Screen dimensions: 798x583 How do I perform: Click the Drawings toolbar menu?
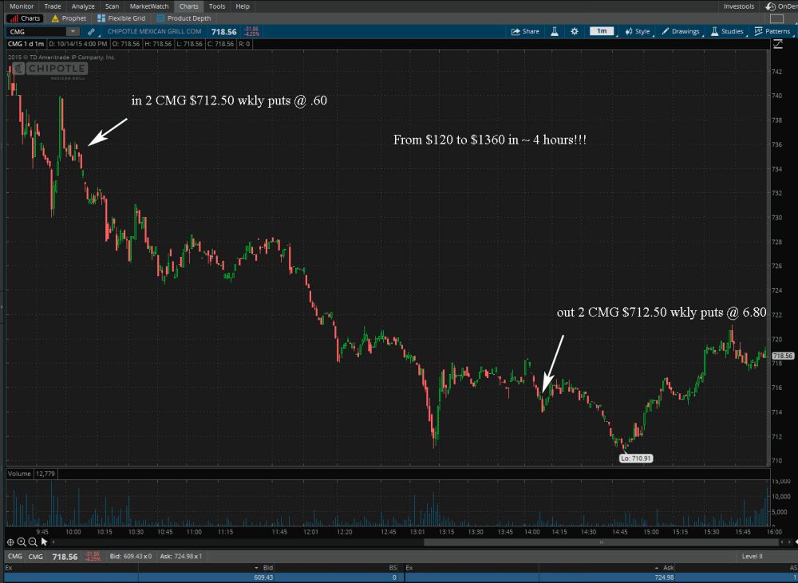tap(680, 32)
